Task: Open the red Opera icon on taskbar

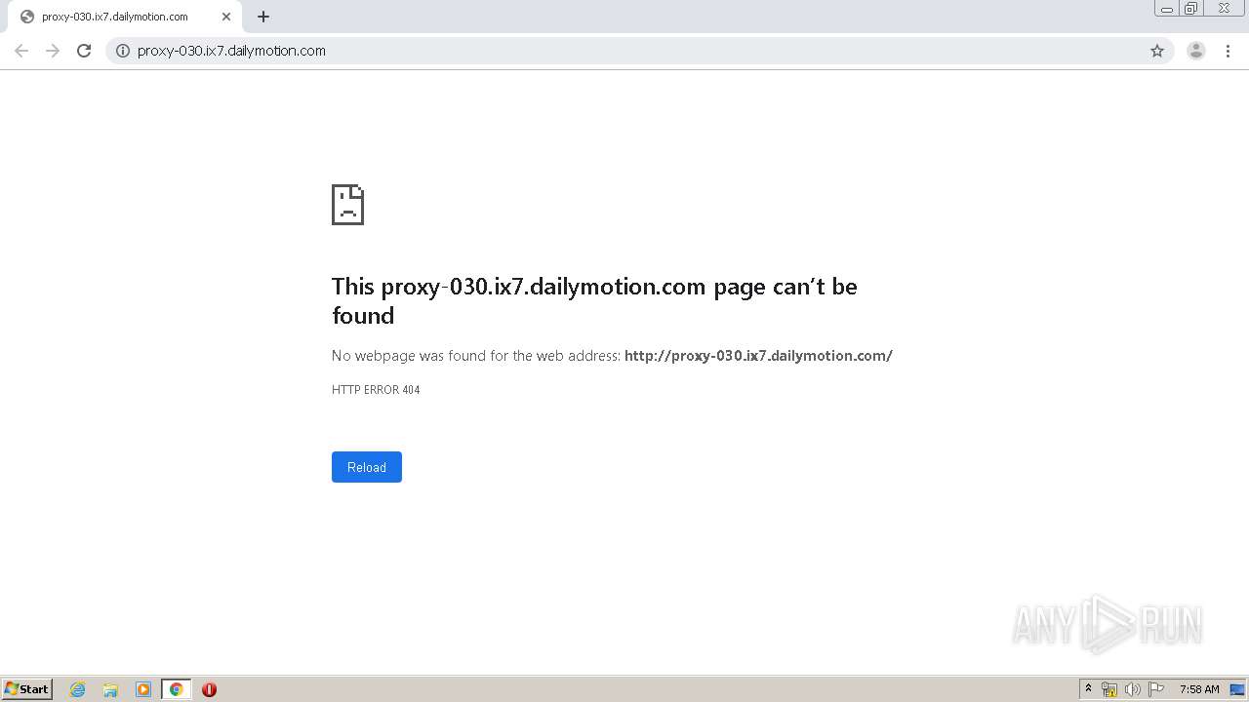Action: pyautogui.click(x=209, y=689)
